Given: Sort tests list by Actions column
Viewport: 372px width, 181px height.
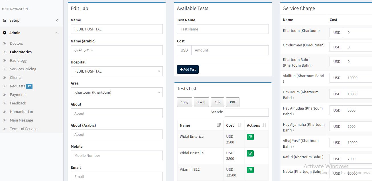Looking at the screenshot, I should pos(264,125).
